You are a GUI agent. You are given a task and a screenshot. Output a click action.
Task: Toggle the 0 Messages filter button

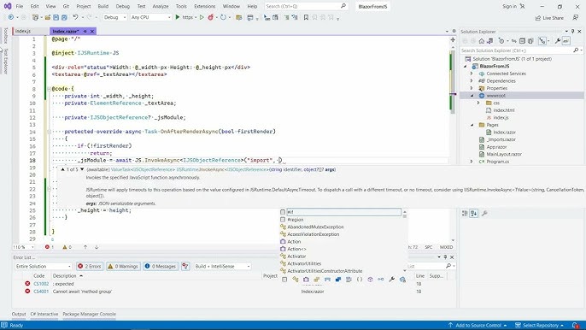[x=161, y=266]
